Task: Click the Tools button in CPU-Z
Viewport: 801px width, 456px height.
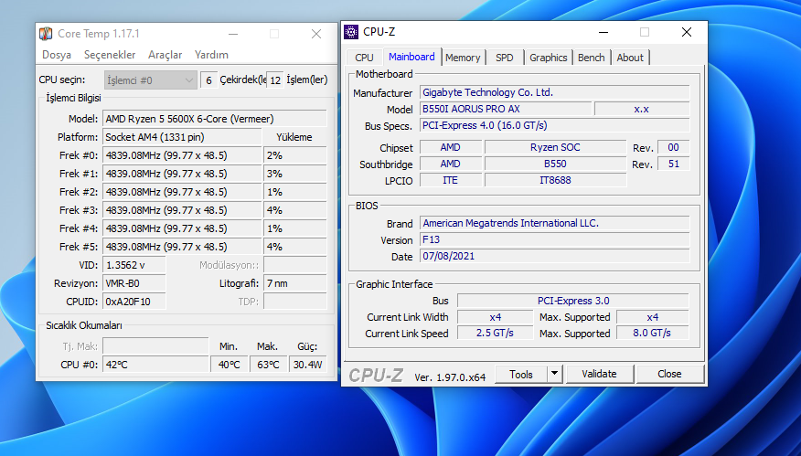Action: [x=521, y=375]
